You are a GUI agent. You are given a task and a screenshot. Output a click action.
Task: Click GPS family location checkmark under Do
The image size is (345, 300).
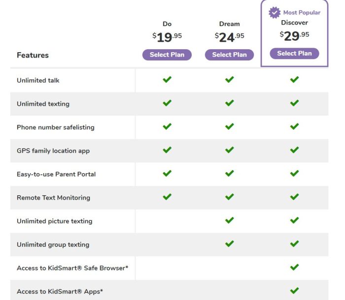[167, 150]
